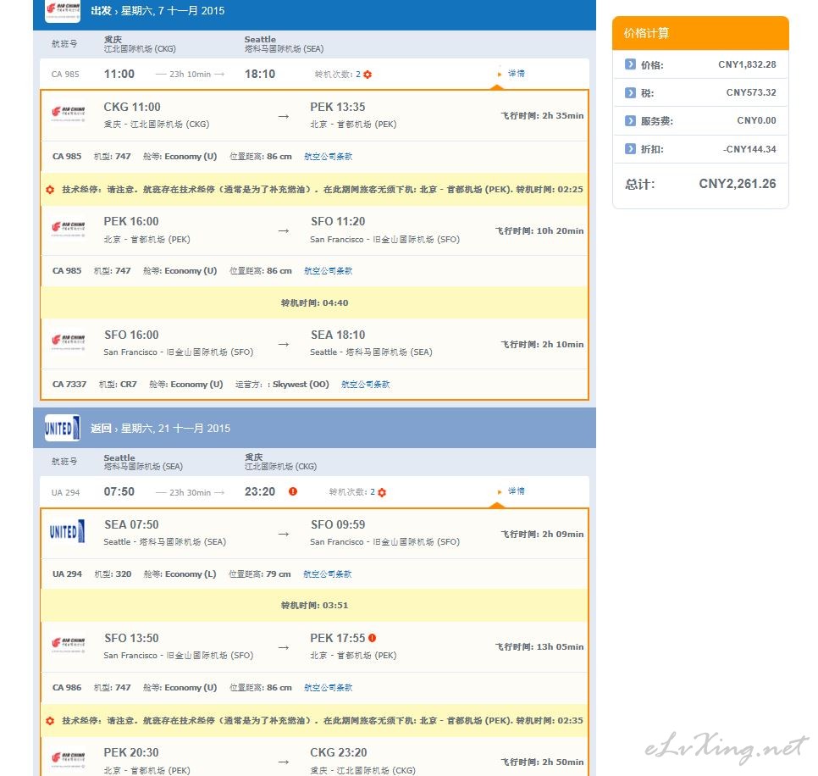Screen dimensions: 818x776
Task: Click United logo on SEA 07:50 segment
Action: 67,532
